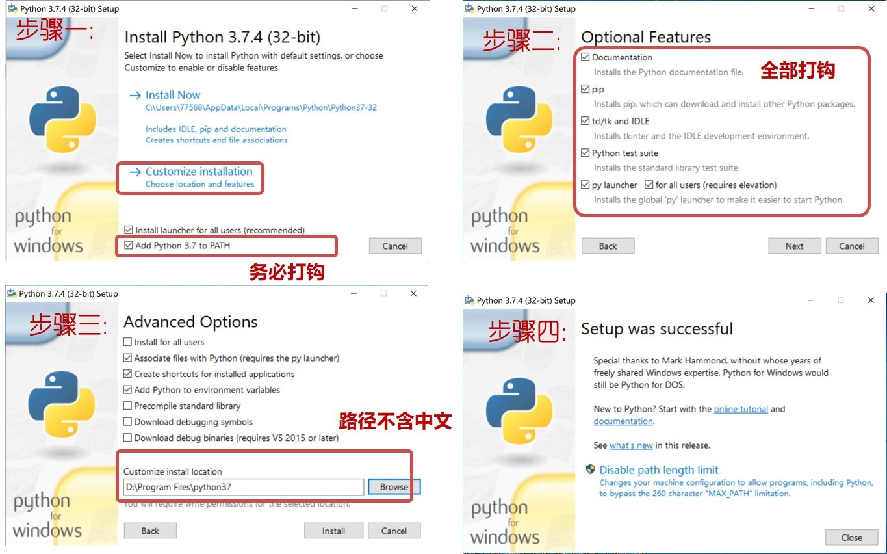Click Close on the Setup was successful page

[x=851, y=538]
